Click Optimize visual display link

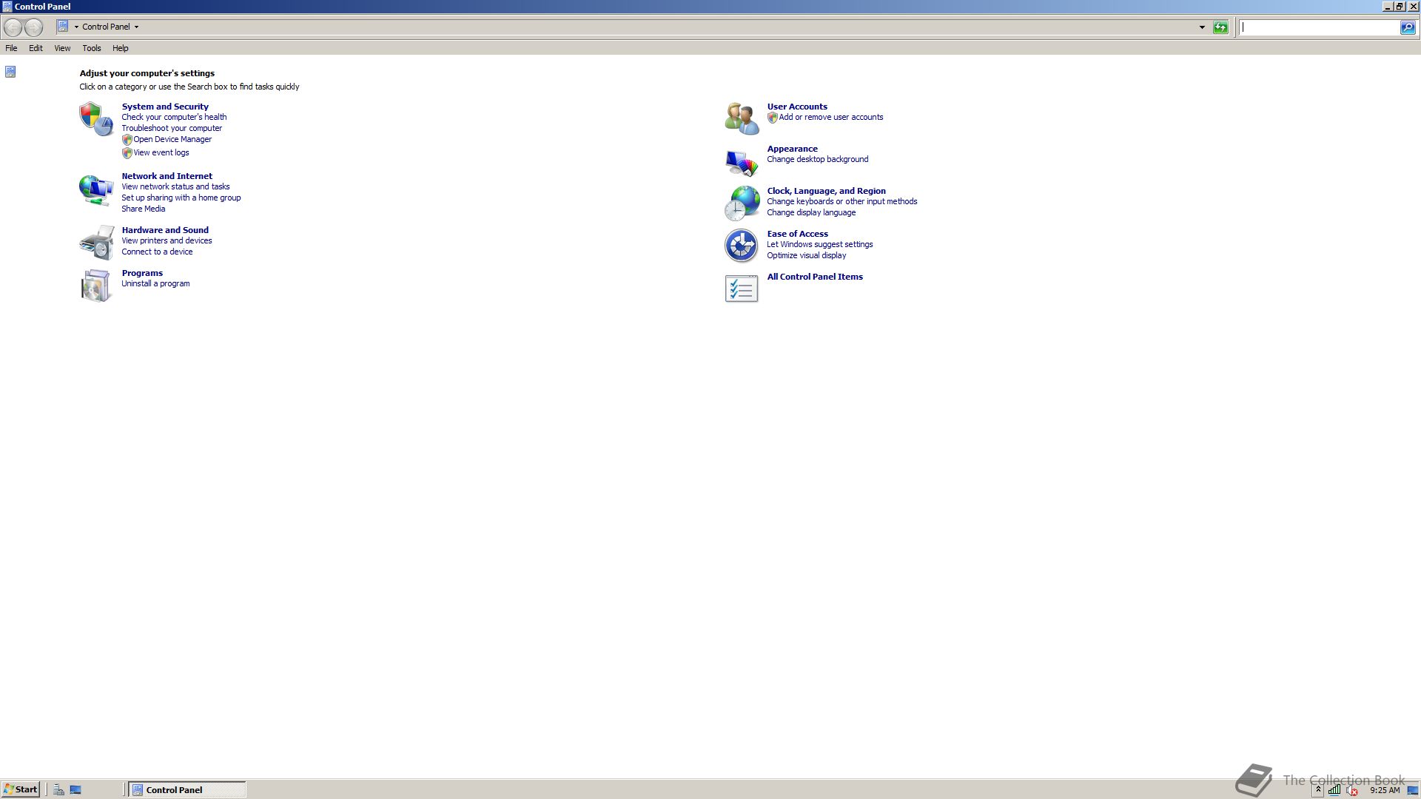807,255
